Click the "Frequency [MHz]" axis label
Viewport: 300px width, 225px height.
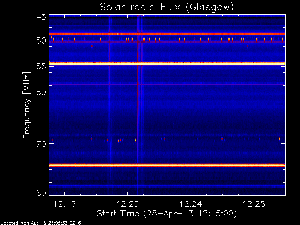click(27, 105)
